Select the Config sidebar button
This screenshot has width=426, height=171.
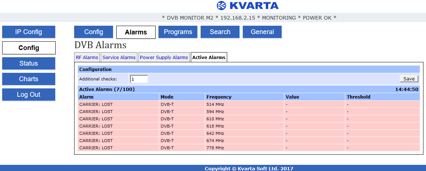29,48
